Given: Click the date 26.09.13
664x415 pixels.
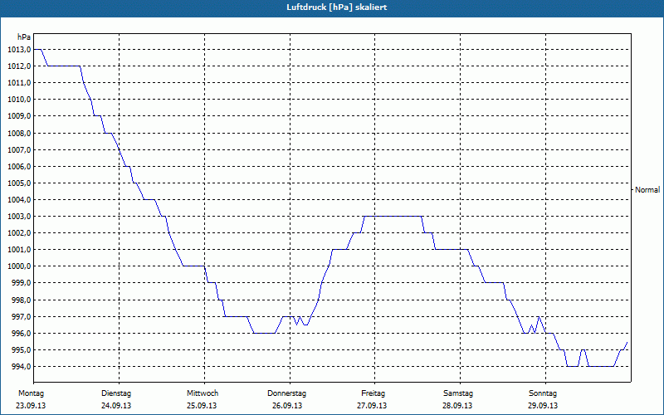Looking at the screenshot, I should 287,406.
